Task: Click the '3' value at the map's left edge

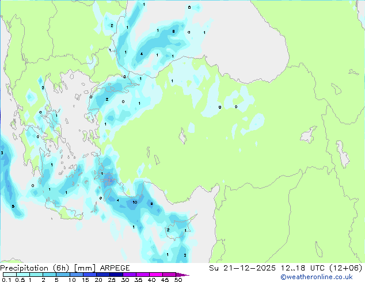Action: (x=2, y=153)
